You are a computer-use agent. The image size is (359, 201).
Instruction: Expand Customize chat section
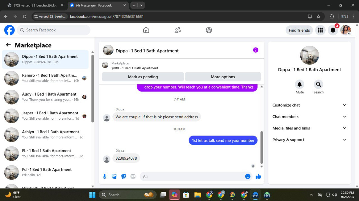(x=309, y=105)
